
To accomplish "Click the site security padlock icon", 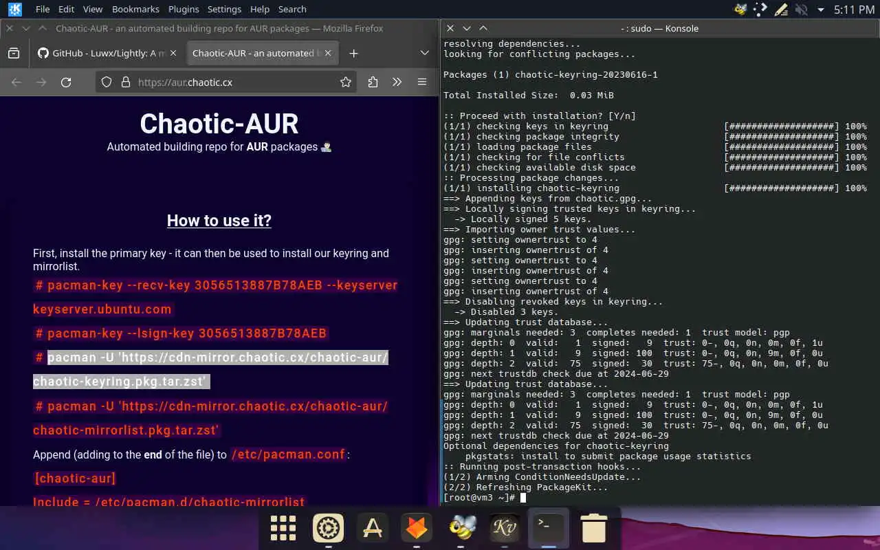I will pyautogui.click(x=125, y=82).
